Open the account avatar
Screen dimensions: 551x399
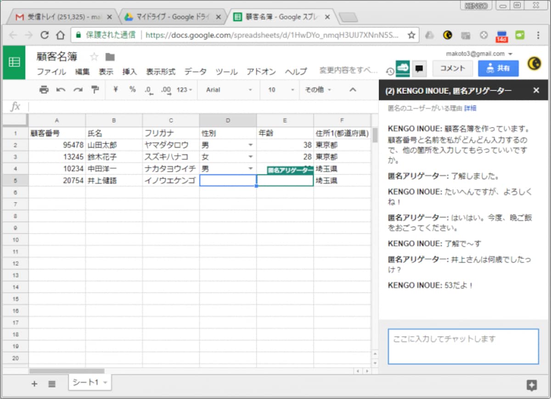point(534,64)
